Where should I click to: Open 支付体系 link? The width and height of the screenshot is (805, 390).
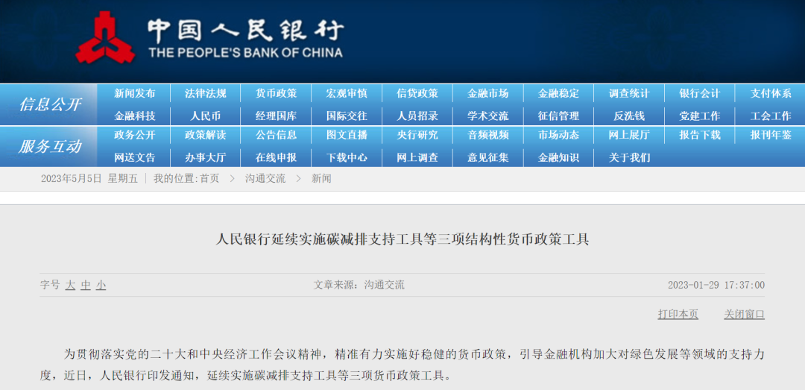(x=771, y=93)
